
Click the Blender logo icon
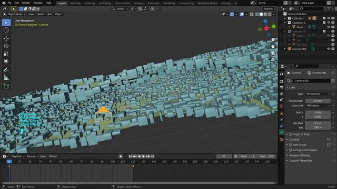click(4, 3)
